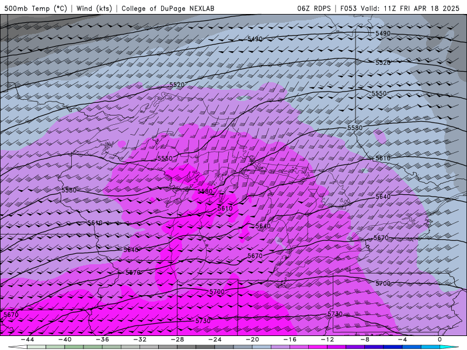Click the leftmost 5700 contour label
Image resolution: width=467 pixels, height=350 pixels.
(217, 292)
